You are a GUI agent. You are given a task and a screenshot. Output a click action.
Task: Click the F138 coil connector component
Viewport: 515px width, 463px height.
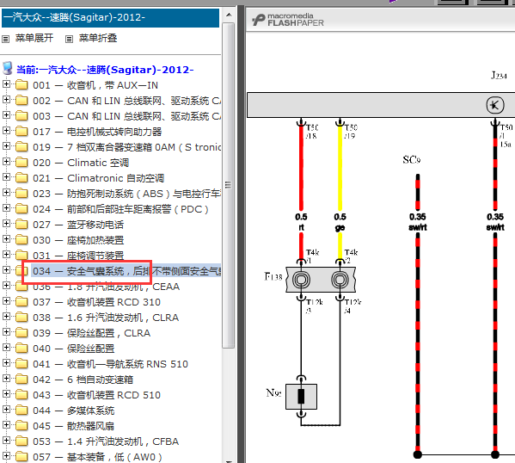pyautogui.click(x=321, y=280)
